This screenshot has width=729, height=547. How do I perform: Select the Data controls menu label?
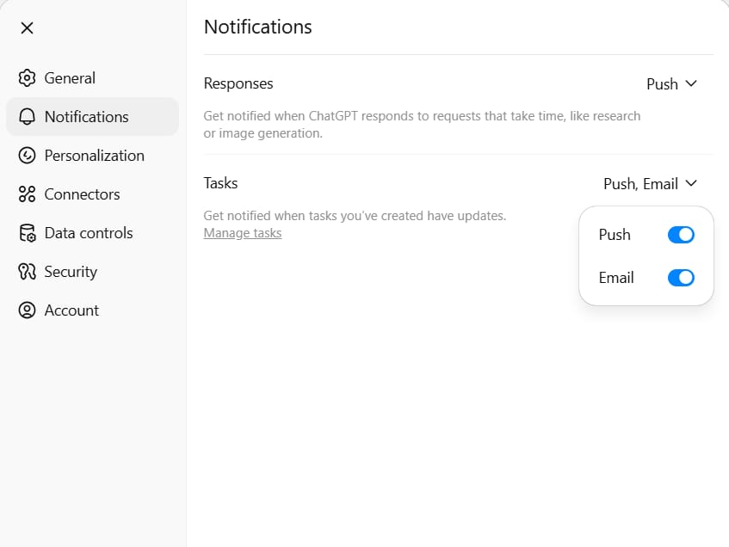tap(89, 233)
